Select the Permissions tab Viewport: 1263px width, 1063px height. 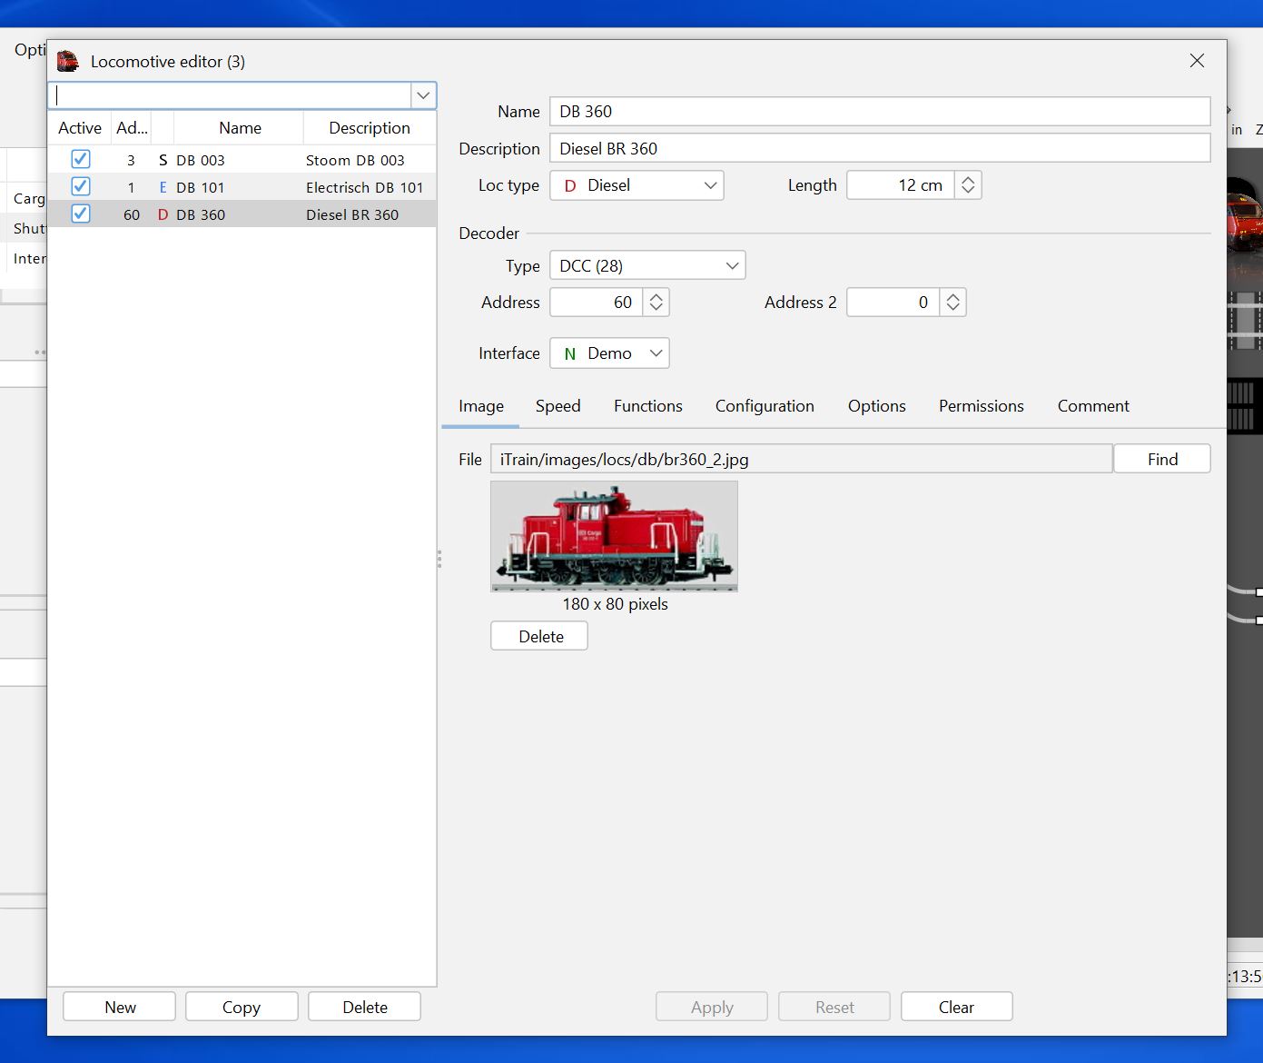[981, 406]
